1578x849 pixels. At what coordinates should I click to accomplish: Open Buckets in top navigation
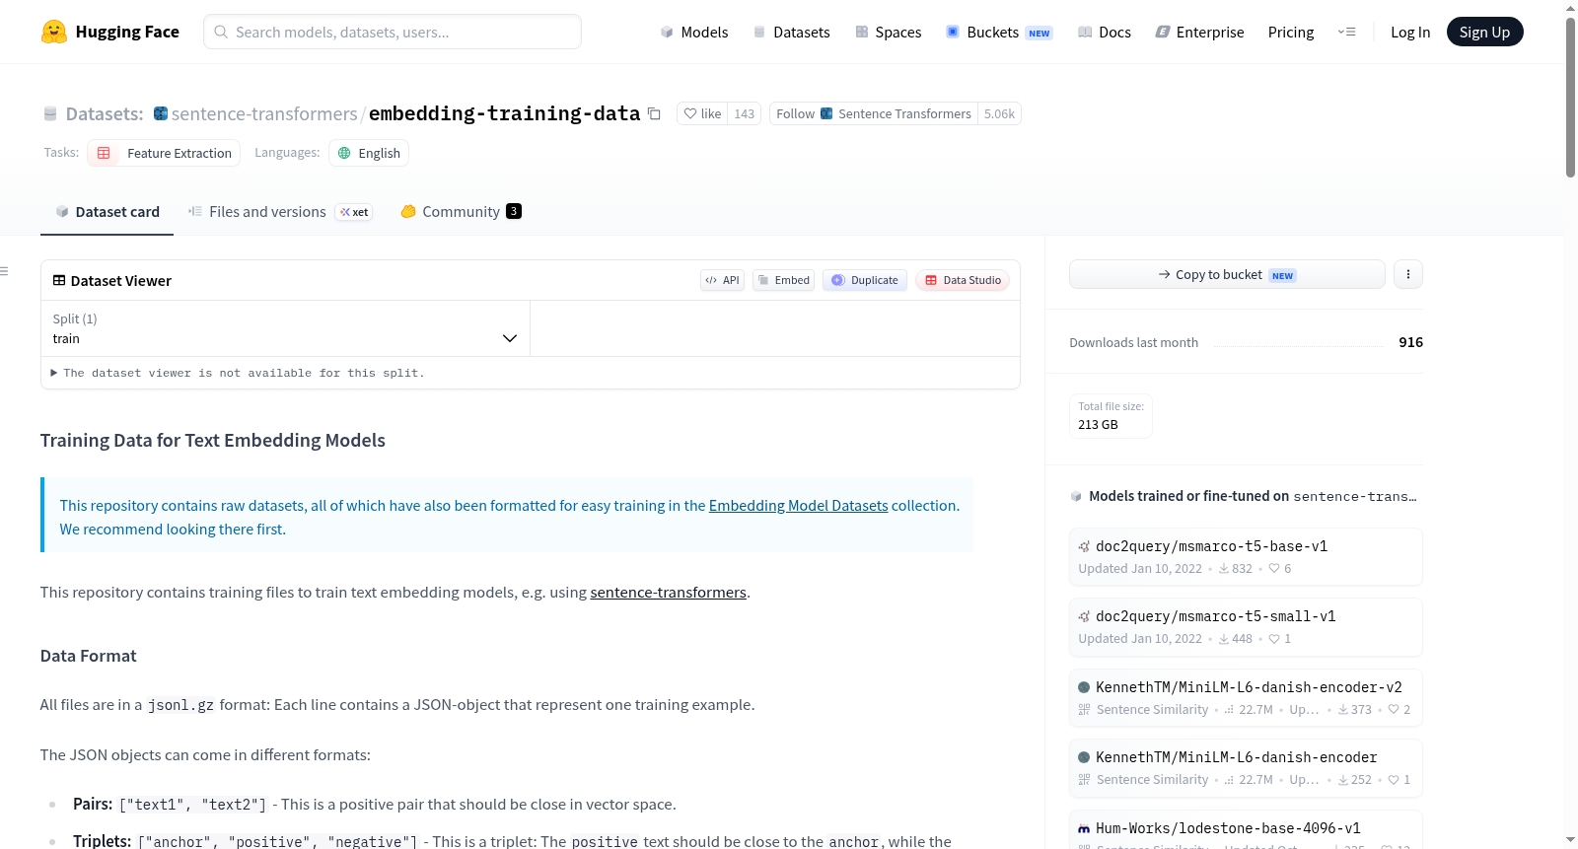pyautogui.click(x=999, y=32)
